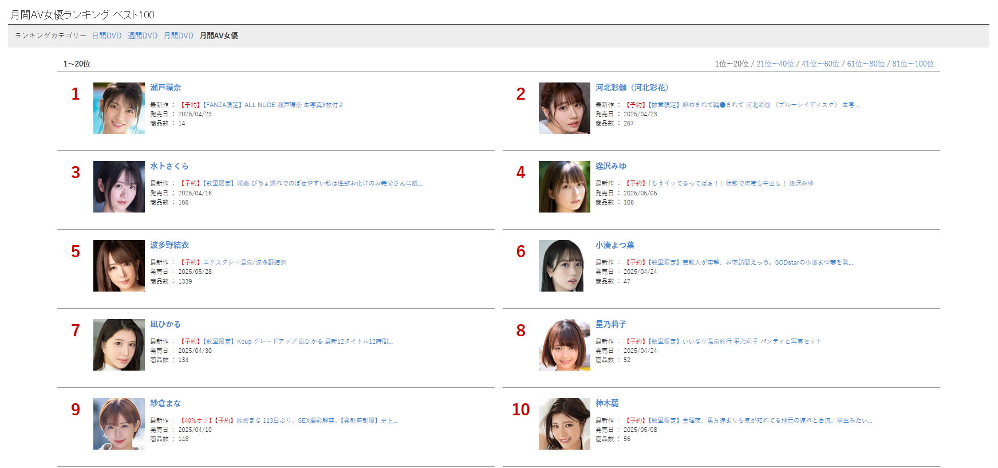This screenshot has width=998, height=468.
Task: Open the rank 10 thumbnail image
Action: tap(565, 424)
